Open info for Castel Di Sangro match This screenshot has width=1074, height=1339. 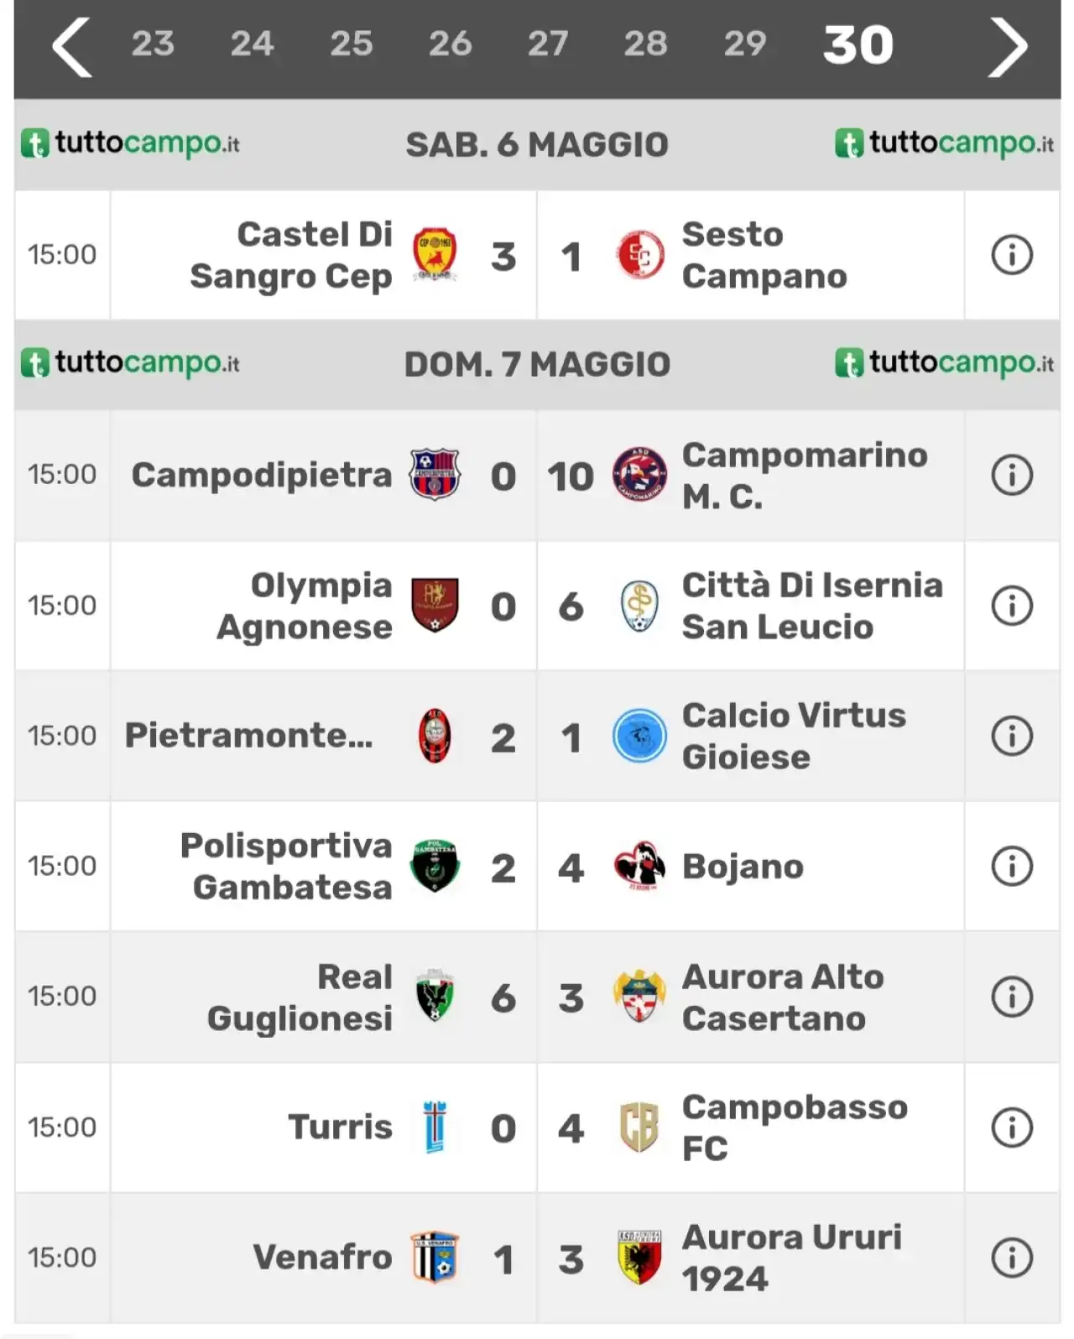click(x=1012, y=255)
